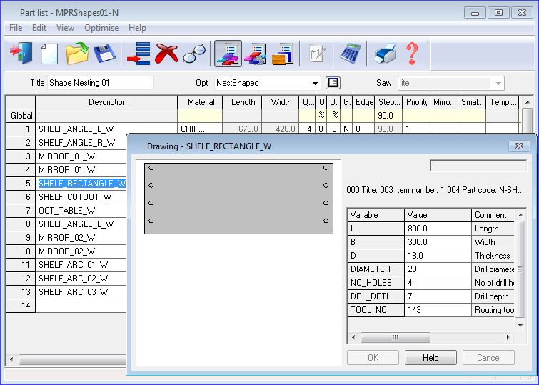Click DIAMETER value 20
539x385 pixels.
coord(438,269)
